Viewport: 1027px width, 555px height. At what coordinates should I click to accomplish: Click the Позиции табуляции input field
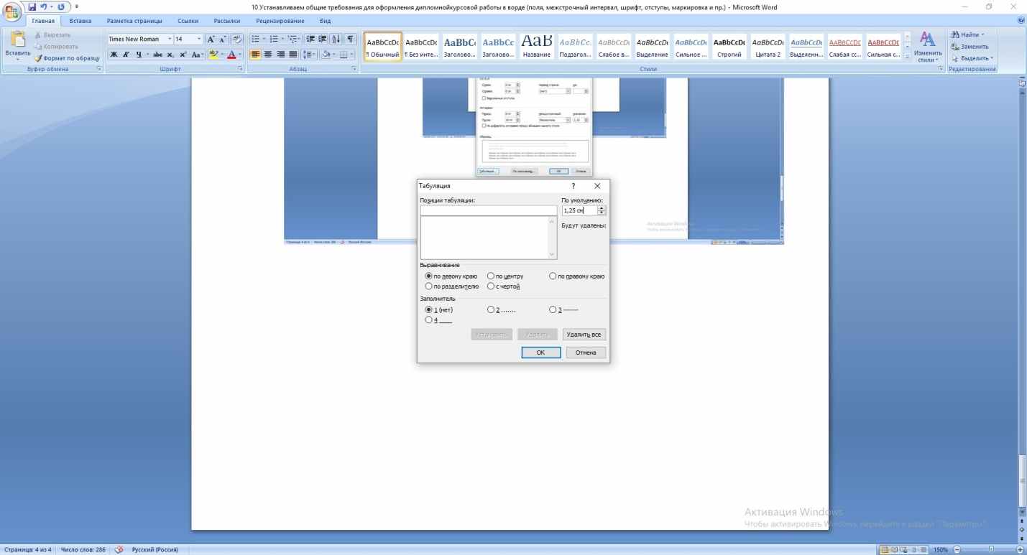click(489, 210)
